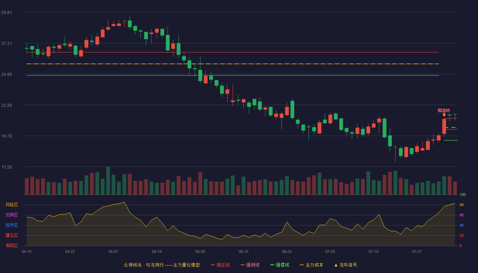Click the 05-07 date axis label
478x273 pixels.
[113, 252]
